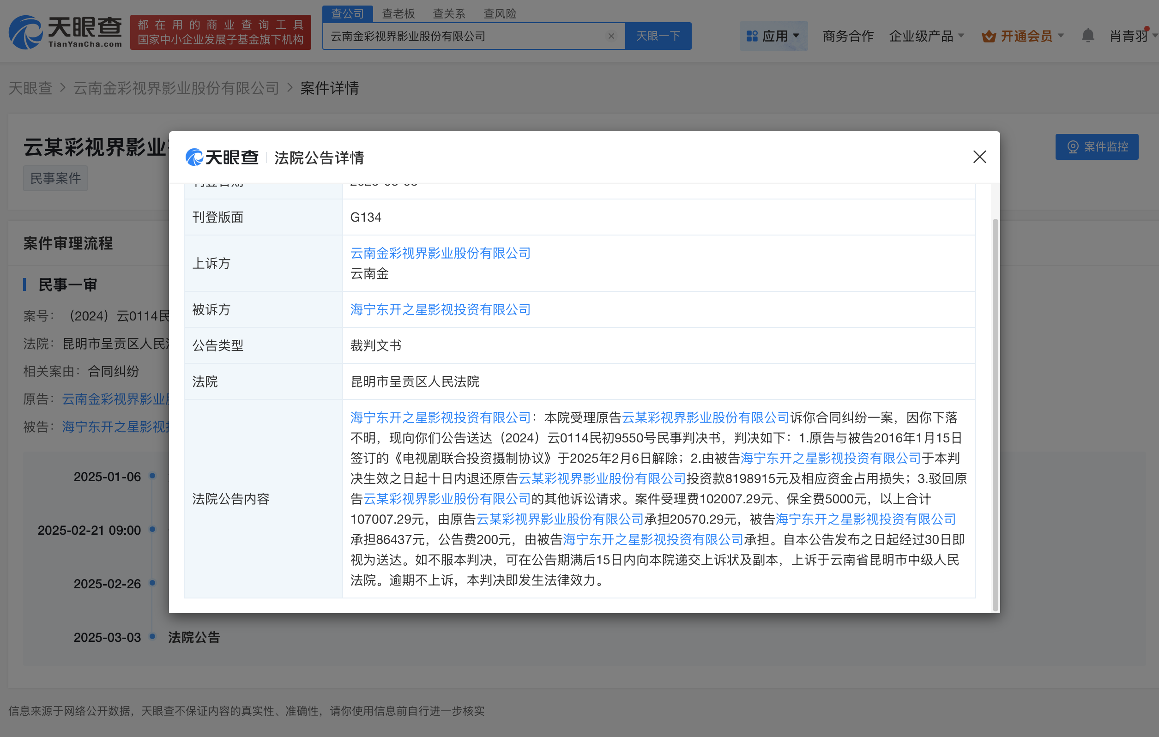
Task: Open 被告 海宁东开之星影视 link in background
Action: pyautogui.click(x=115, y=427)
